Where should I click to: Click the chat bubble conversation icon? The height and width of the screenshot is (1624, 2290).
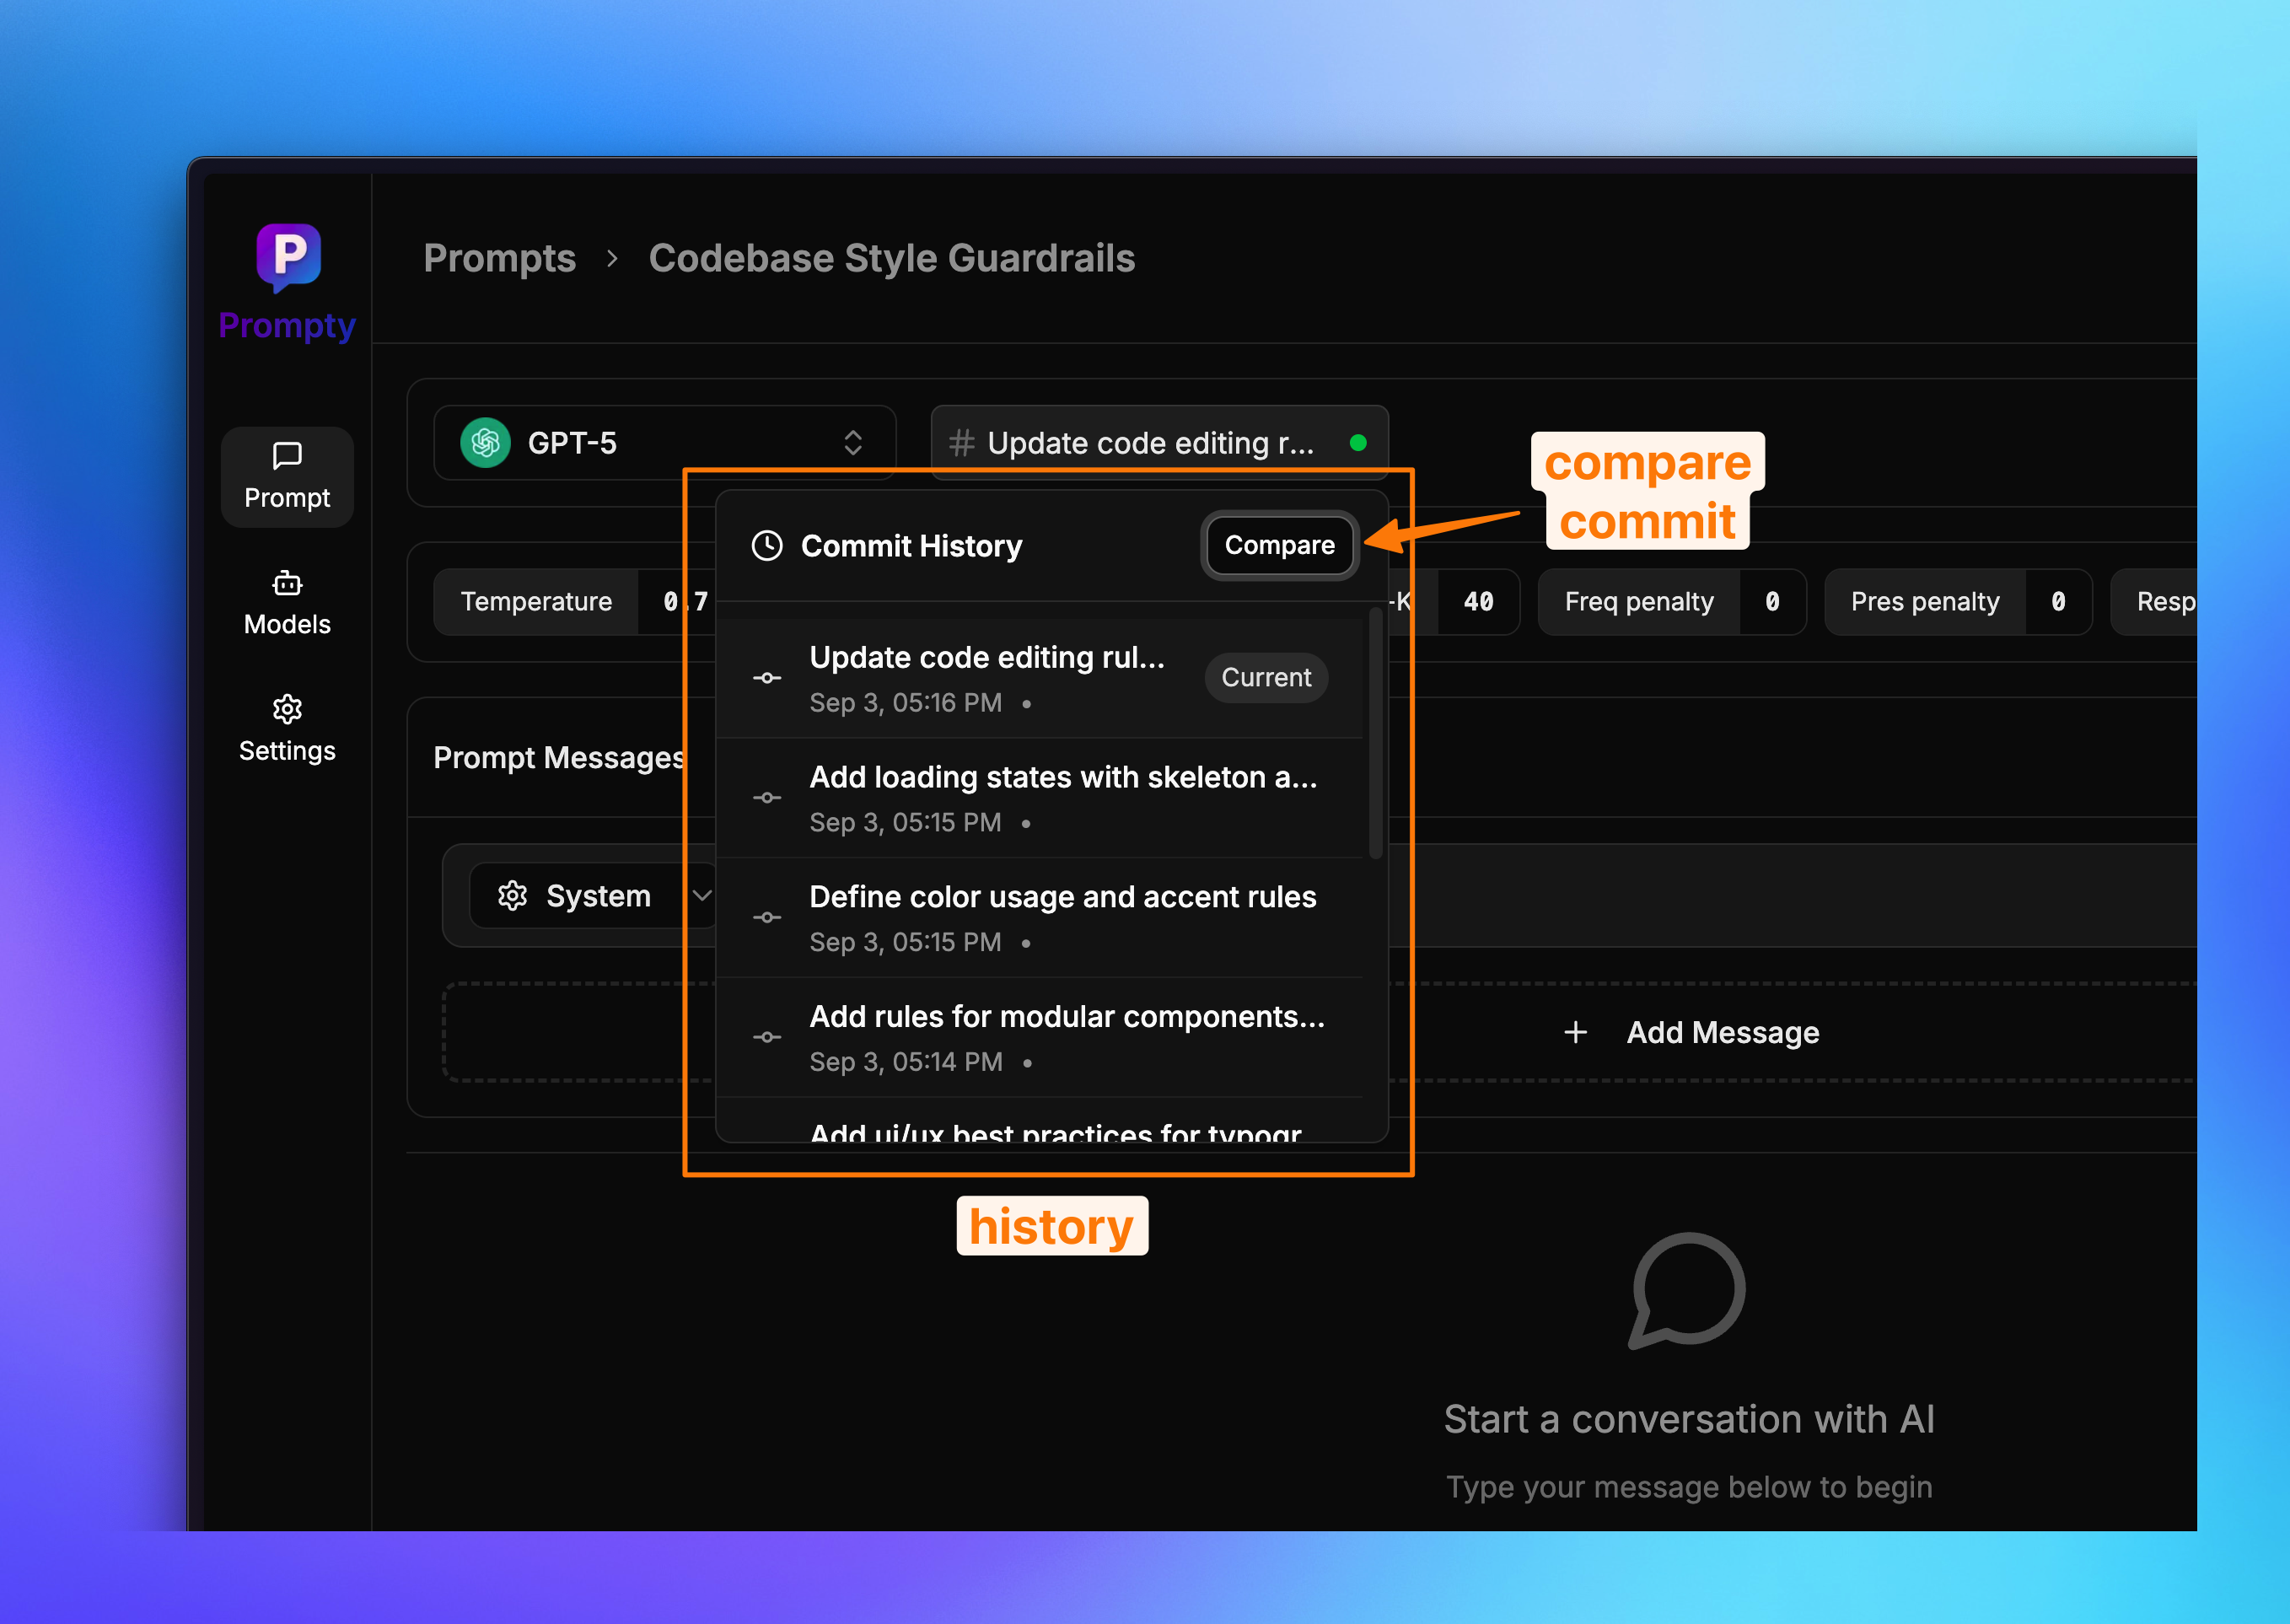point(1688,1290)
